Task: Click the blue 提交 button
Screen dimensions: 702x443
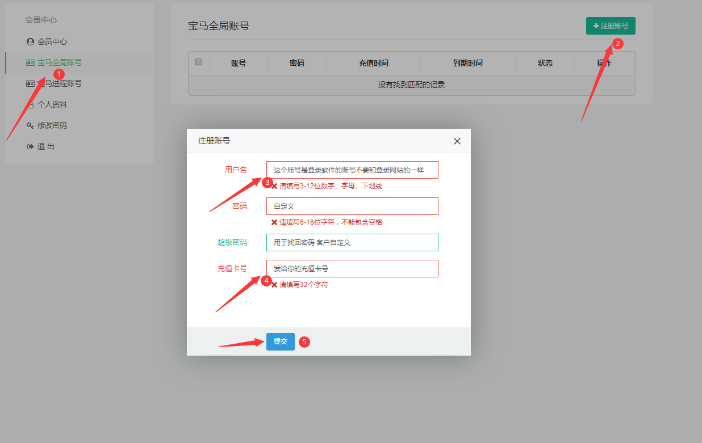Action: point(281,341)
